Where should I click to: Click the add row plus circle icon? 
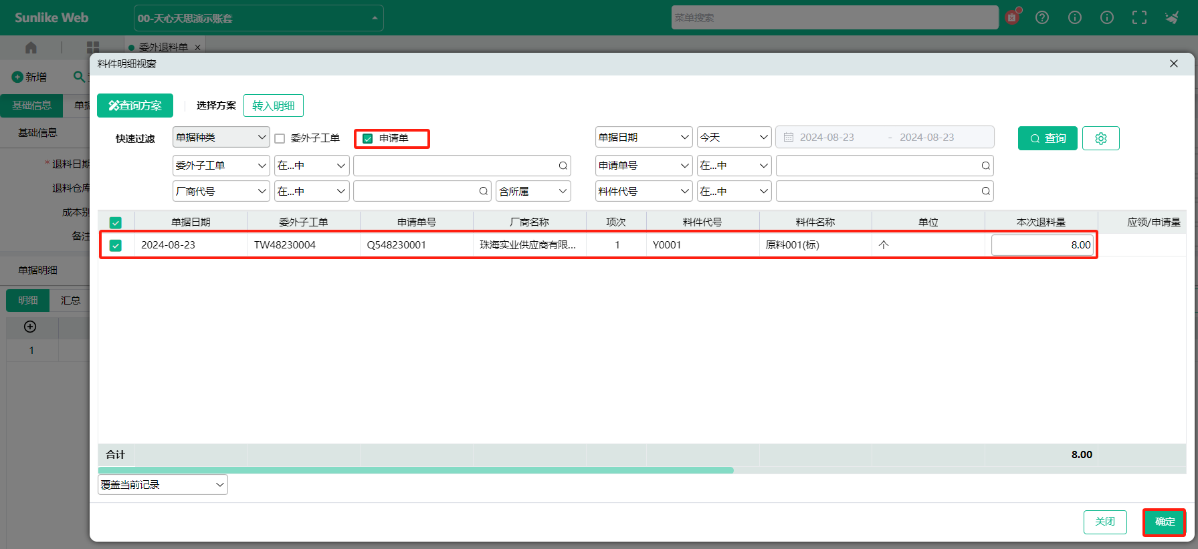[x=30, y=327]
